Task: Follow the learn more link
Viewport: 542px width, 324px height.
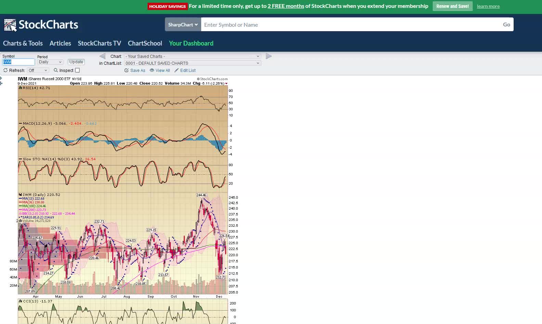Action: pyautogui.click(x=488, y=7)
